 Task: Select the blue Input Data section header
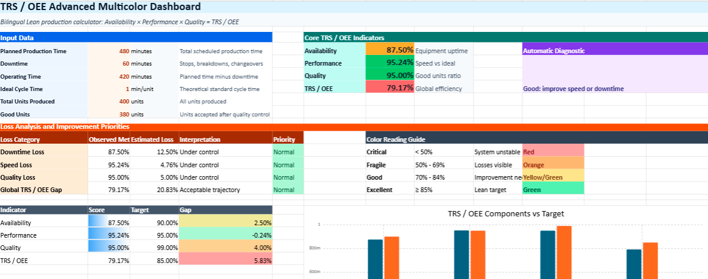tap(136, 37)
